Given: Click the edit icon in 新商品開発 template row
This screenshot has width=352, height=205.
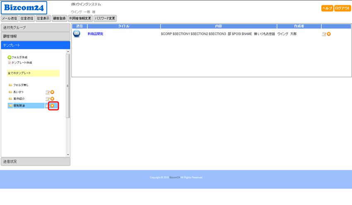Looking at the screenshot, I should [x=324, y=34].
